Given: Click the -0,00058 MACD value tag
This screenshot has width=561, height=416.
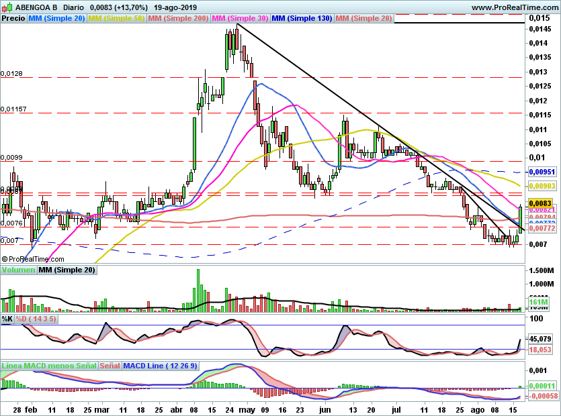Looking at the screenshot, I should (544, 396).
